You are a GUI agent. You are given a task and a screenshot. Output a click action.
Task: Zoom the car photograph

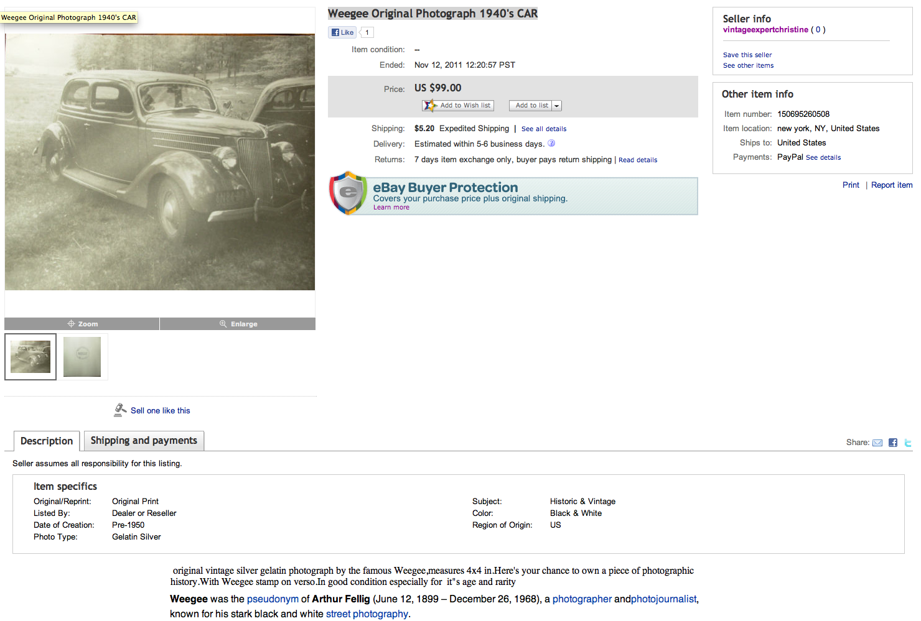point(82,324)
